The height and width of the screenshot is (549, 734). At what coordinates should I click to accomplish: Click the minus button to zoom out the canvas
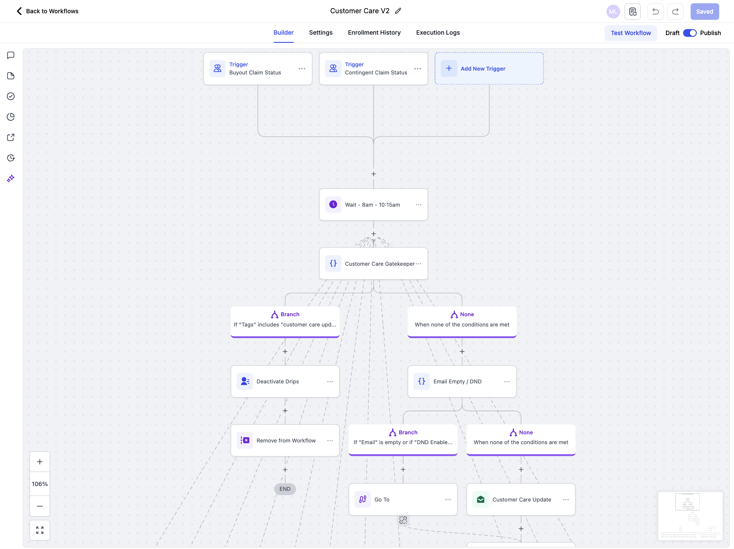[40, 506]
